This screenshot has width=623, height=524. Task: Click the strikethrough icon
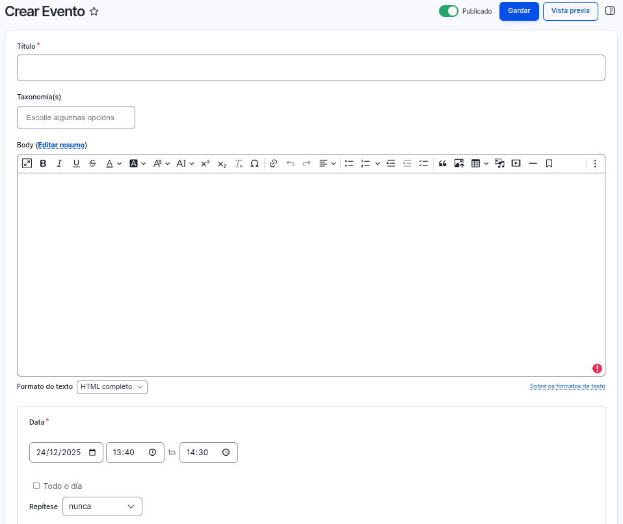coord(92,164)
